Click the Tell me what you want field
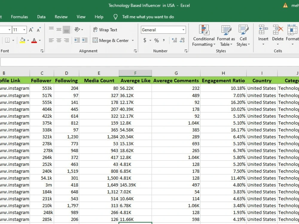This screenshot has height=224, width=299. point(148,17)
